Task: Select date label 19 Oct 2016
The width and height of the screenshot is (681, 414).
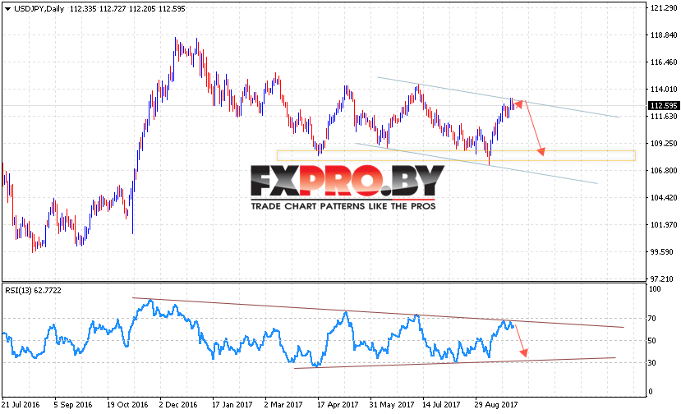Action: 127,404
